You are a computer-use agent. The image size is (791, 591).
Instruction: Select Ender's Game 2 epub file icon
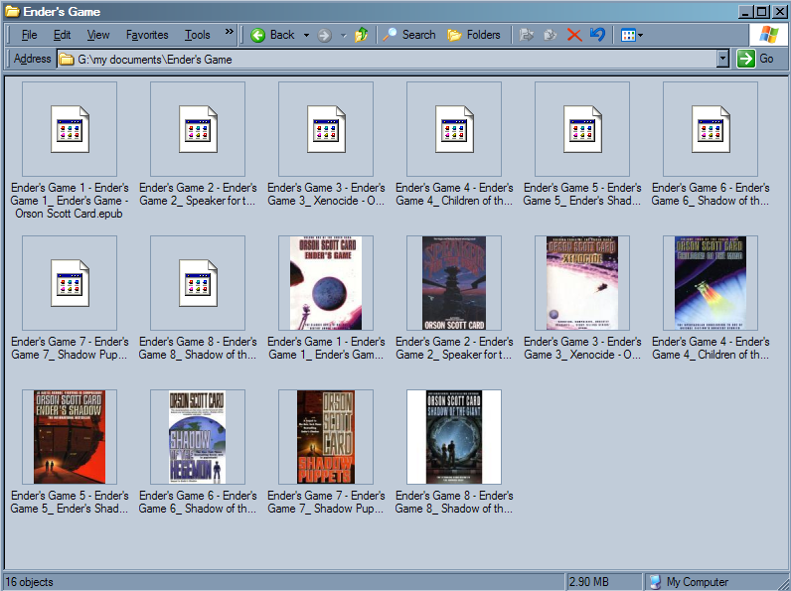point(198,129)
